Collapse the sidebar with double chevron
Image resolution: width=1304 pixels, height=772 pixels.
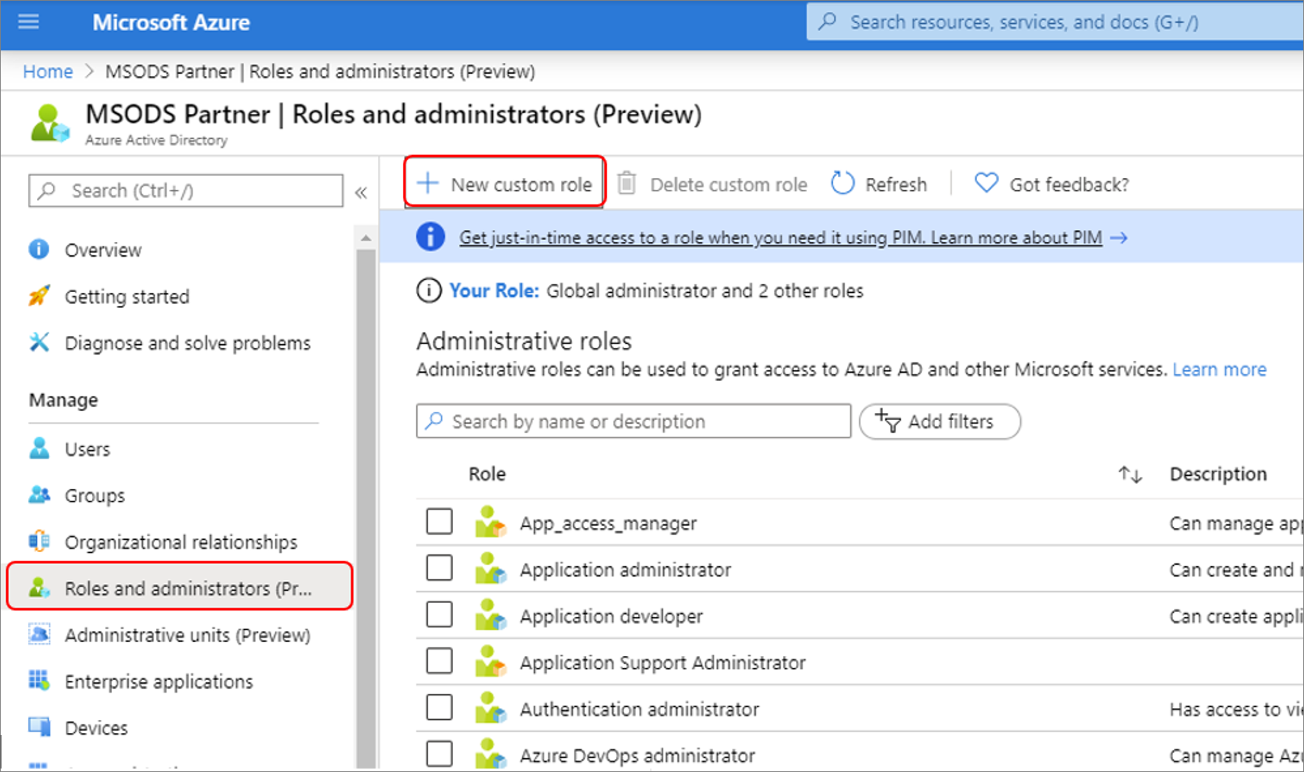point(360,193)
